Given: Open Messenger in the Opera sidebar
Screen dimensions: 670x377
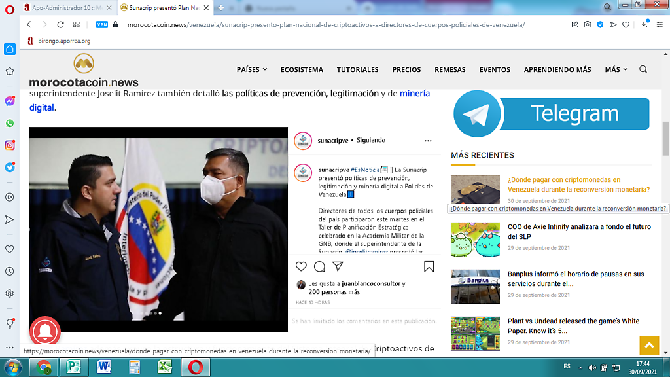Looking at the screenshot, I should pyautogui.click(x=10, y=101).
